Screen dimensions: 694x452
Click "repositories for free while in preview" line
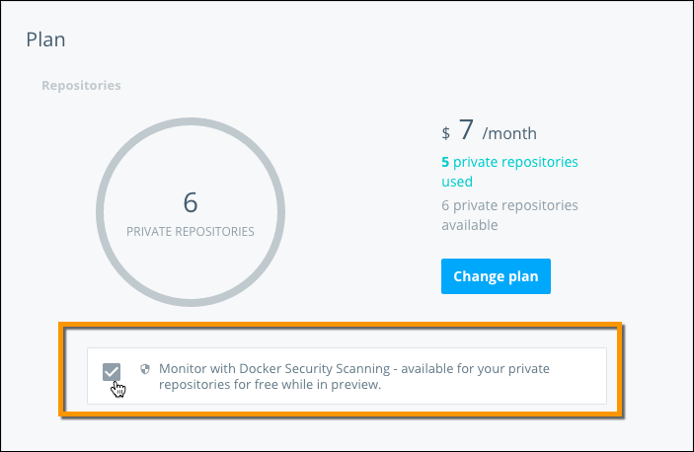(x=270, y=386)
